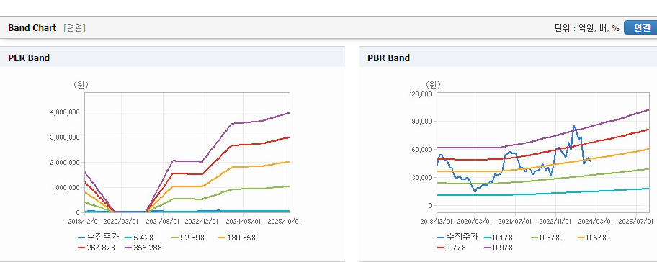Toggle the 5.42X legend series
Image resolution: width=657 pixels, height=262 pixels.
point(140,238)
